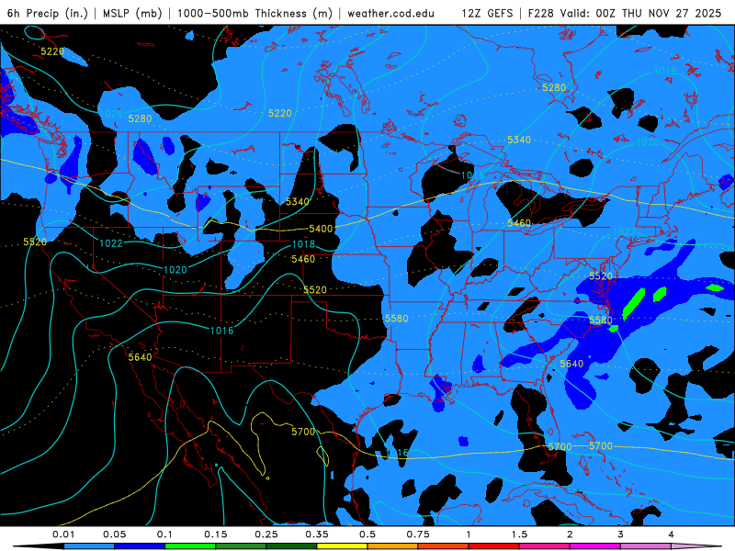The image size is (735, 551).
Task: Pick the red 1–1.5 legend swatch
Action: (x=494, y=546)
